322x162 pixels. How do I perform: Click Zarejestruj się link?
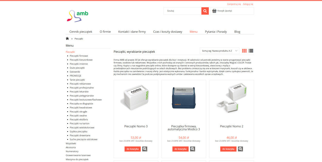click(x=234, y=4)
